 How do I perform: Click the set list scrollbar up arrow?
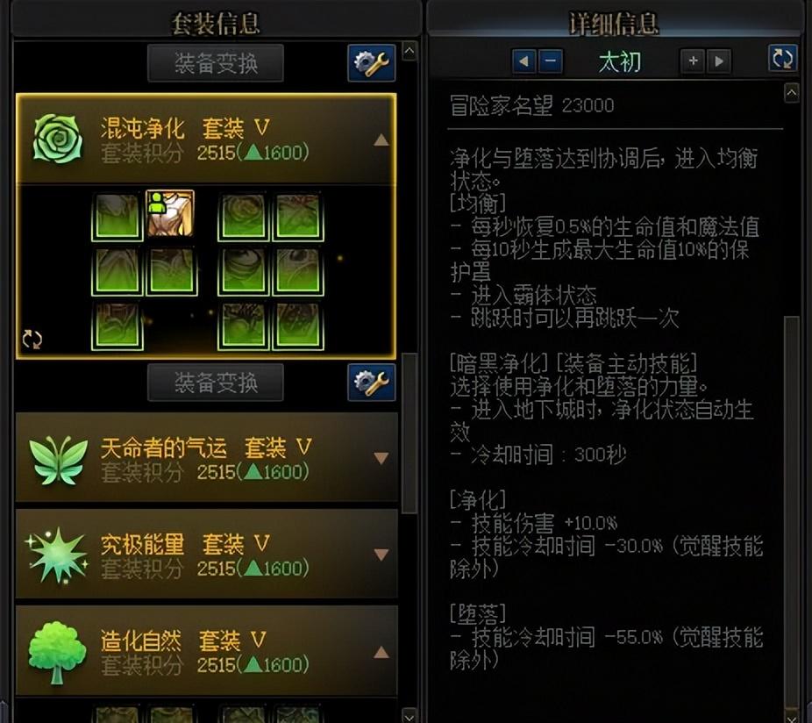410,51
